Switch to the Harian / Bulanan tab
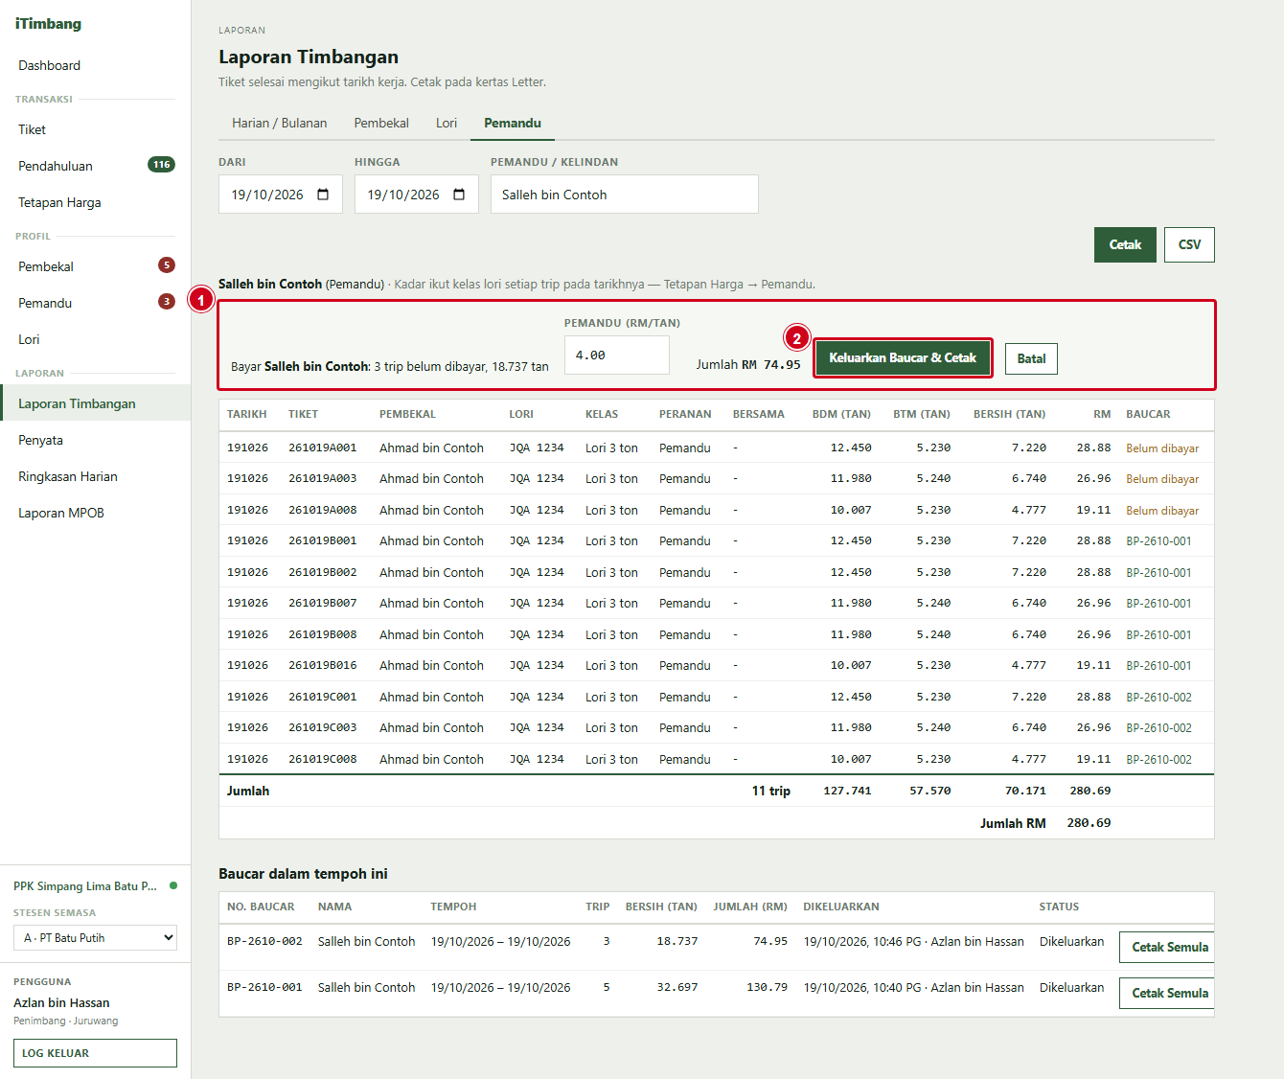Viewport: 1284px width, 1079px height. 280,123
